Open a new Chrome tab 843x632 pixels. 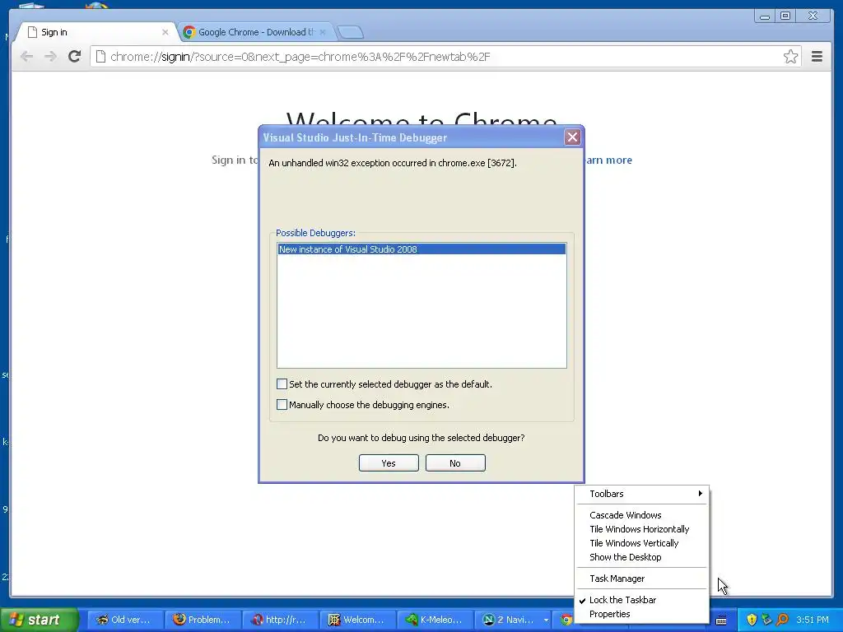(351, 32)
